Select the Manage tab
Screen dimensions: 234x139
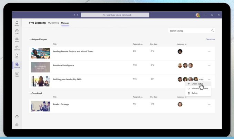(65, 23)
